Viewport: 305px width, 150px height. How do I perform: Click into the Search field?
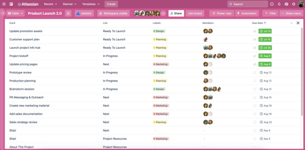coord(248,4)
